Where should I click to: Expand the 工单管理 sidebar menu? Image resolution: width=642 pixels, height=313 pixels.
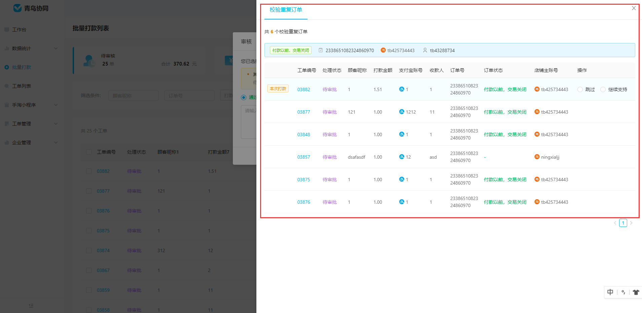tap(32, 124)
